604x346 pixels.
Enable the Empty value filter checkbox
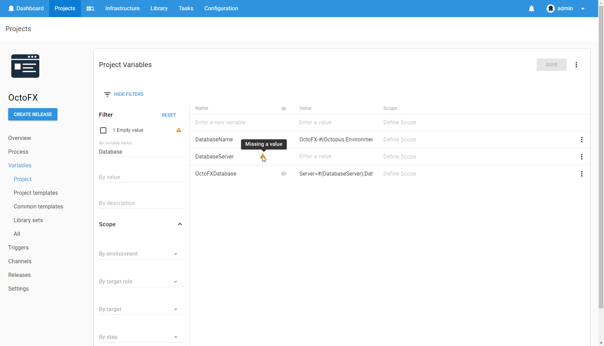click(x=103, y=130)
